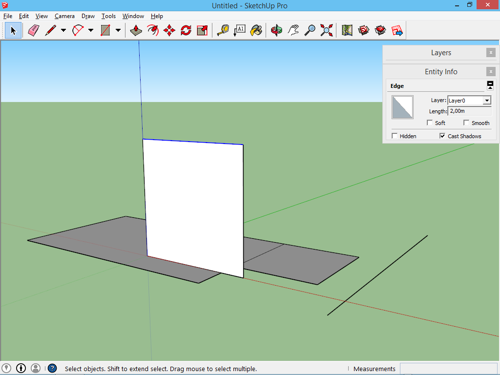500x375 pixels.
Task: Activate the Paint Bucket tool
Action: 256,31
